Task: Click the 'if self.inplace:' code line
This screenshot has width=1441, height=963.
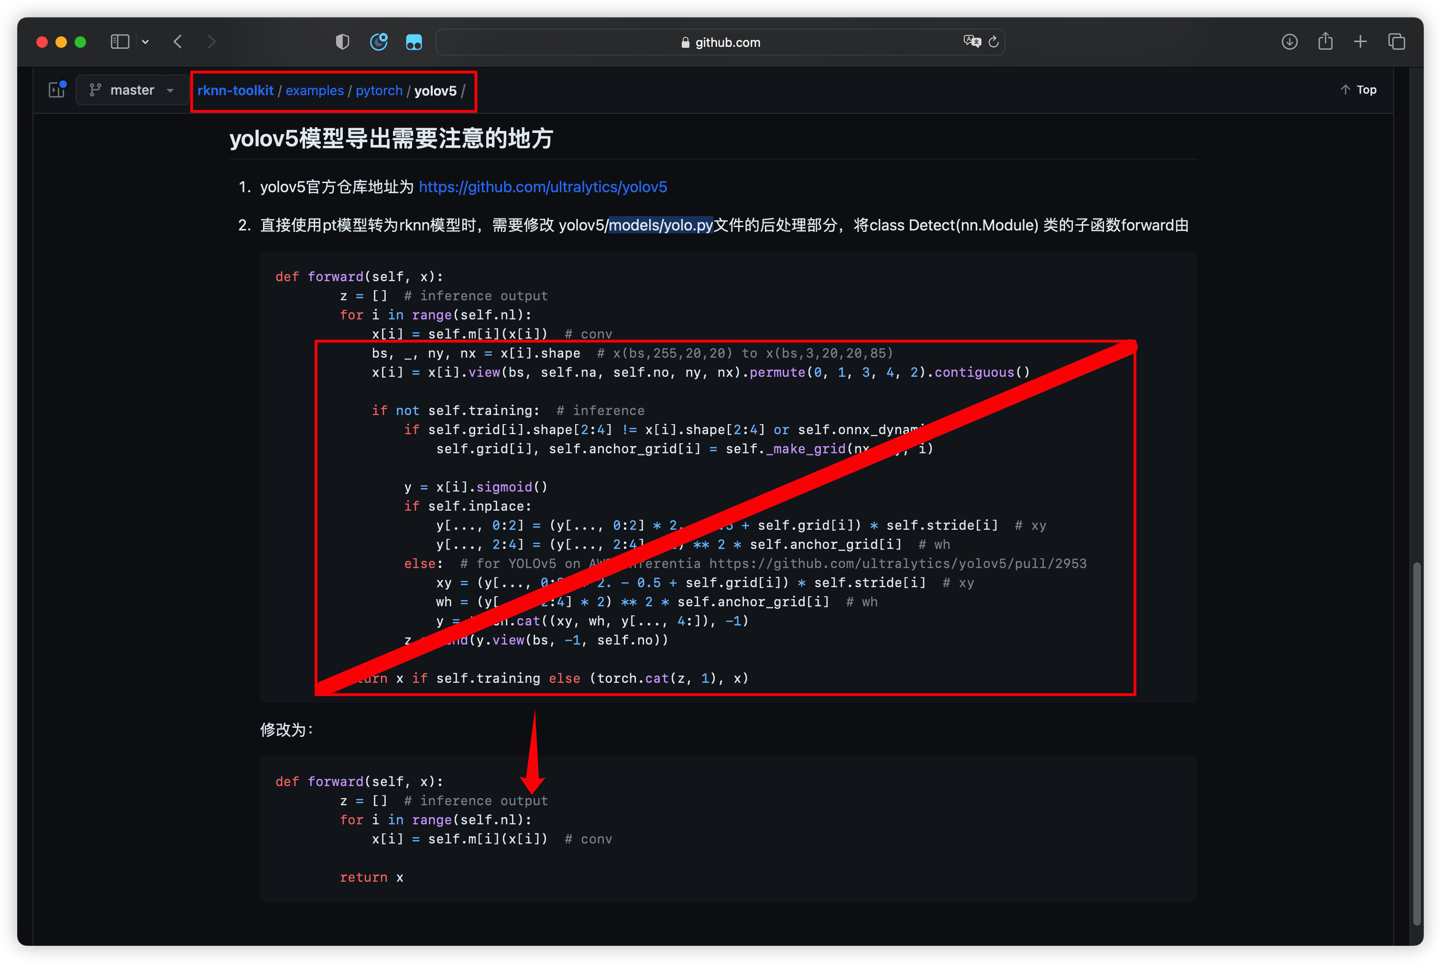Action: click(x=467, y=506)
